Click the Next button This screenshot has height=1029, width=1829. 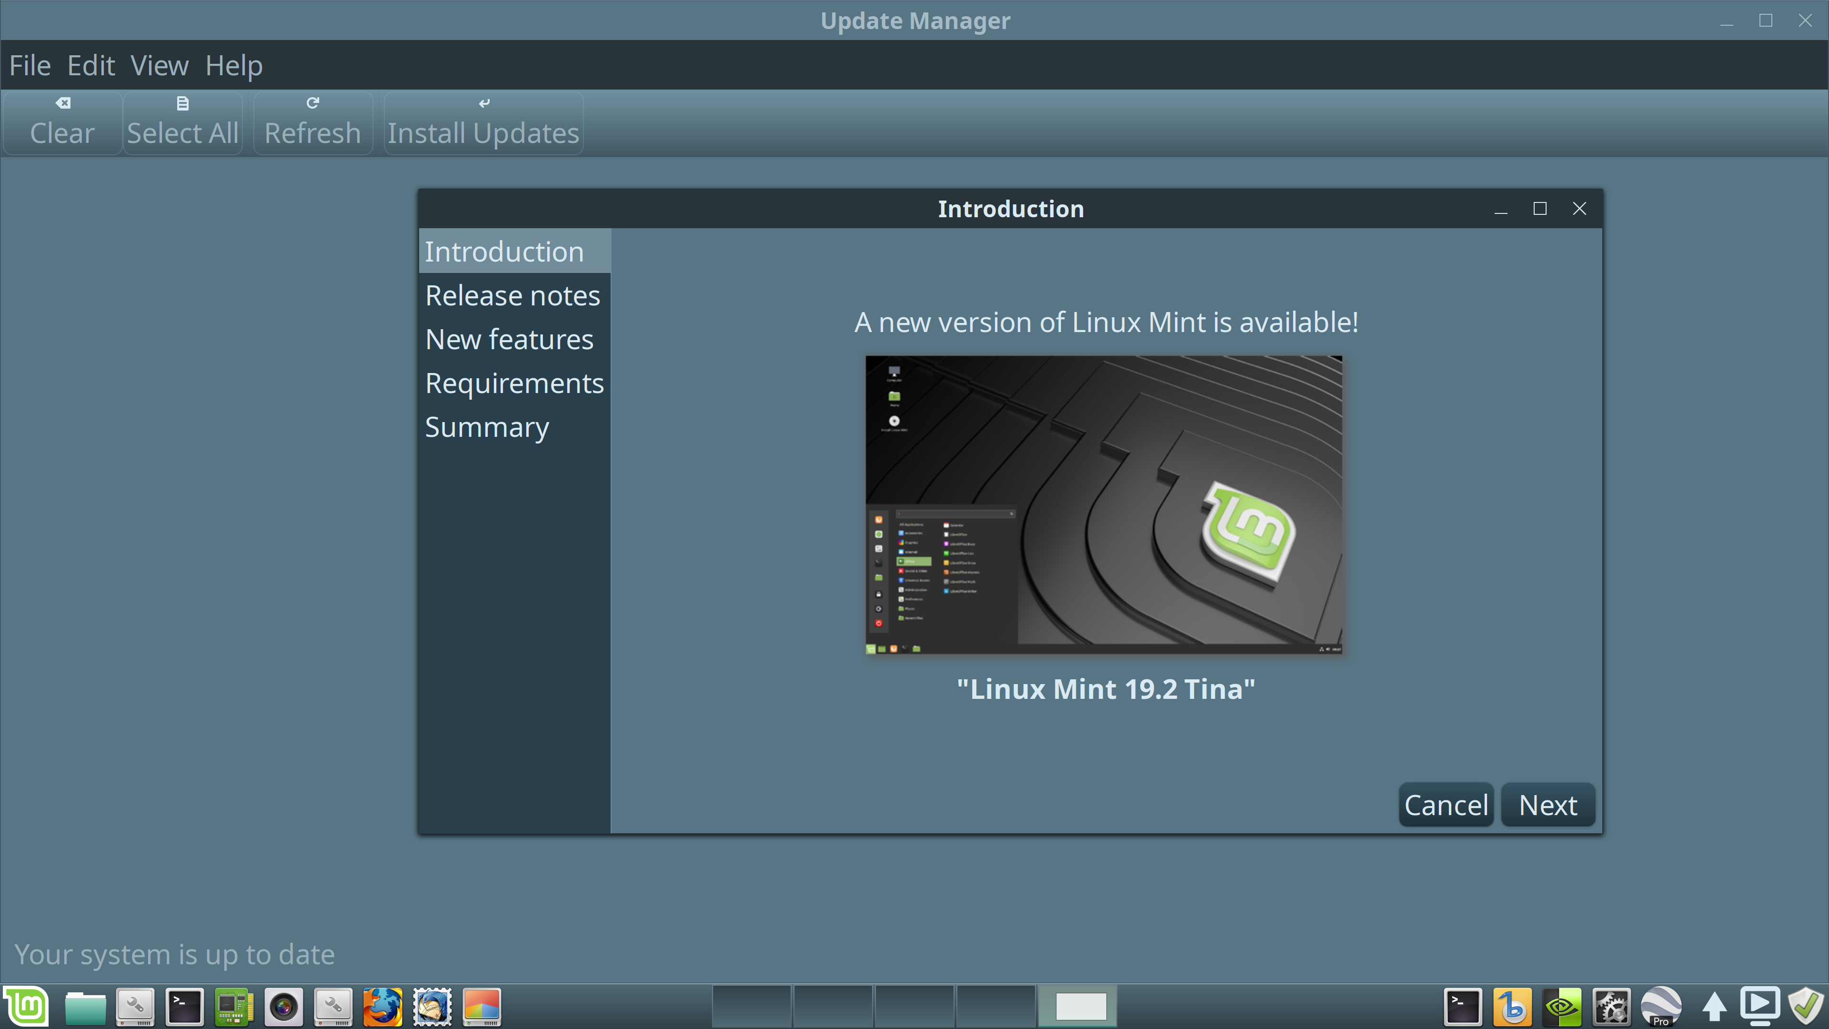pyautogui.click(x=1548, y=805)
